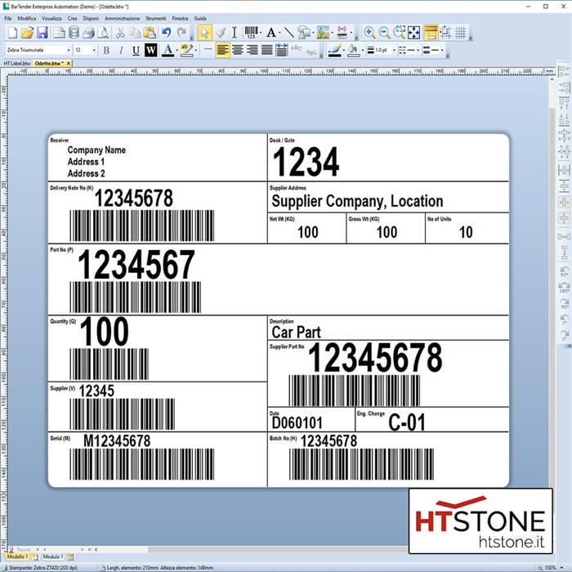Open the compound line style dropdown

coord(432,50)
